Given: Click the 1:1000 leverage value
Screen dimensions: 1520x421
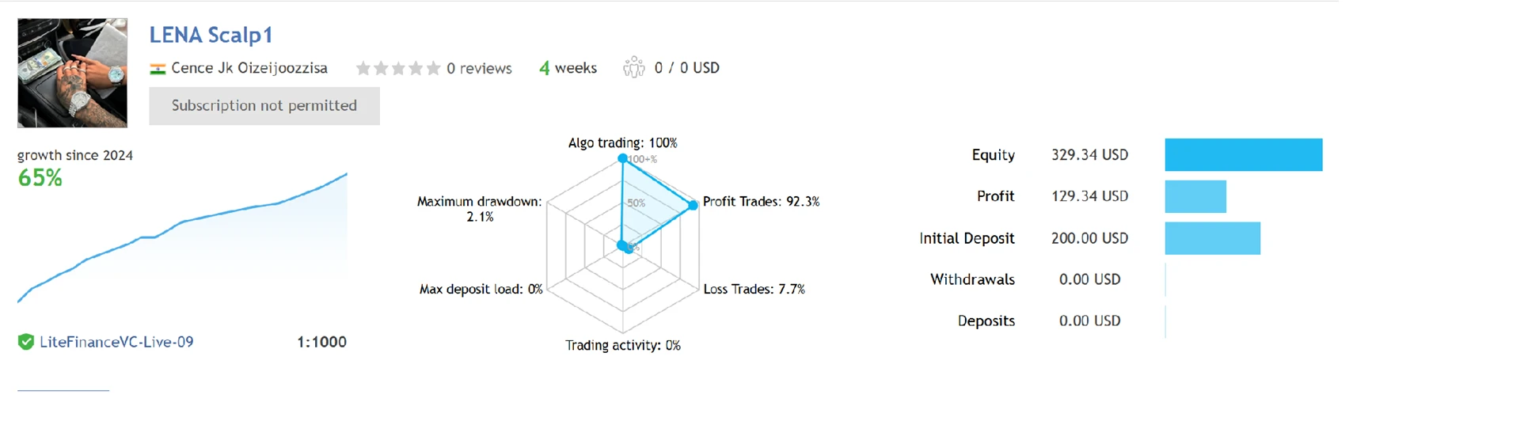Looking at the screenshot, I should click(x=321, y=342).
